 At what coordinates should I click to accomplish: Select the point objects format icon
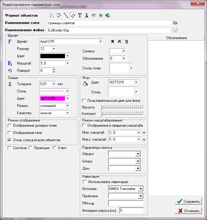[x=52, y=15]
